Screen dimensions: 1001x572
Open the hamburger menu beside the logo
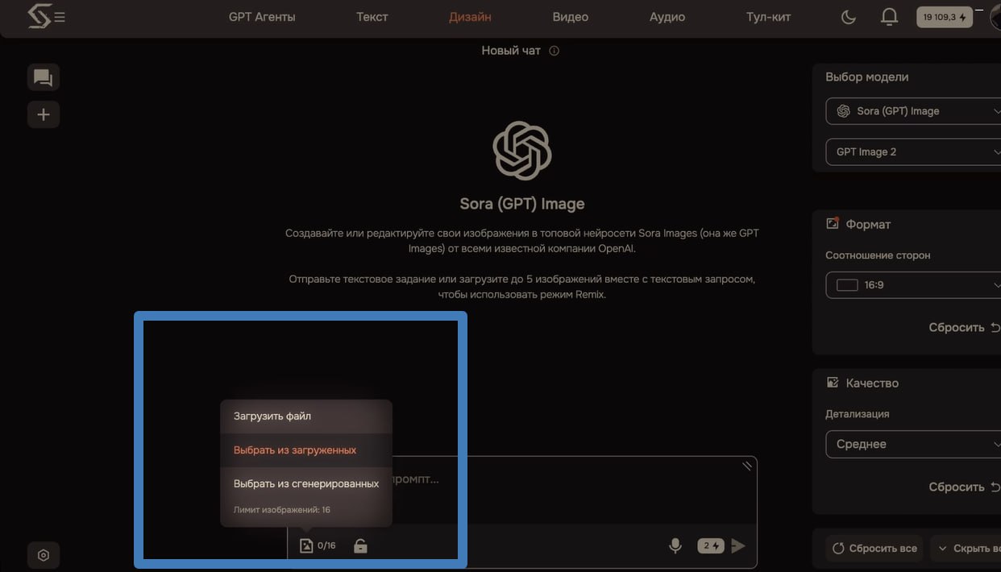[60, 17]
